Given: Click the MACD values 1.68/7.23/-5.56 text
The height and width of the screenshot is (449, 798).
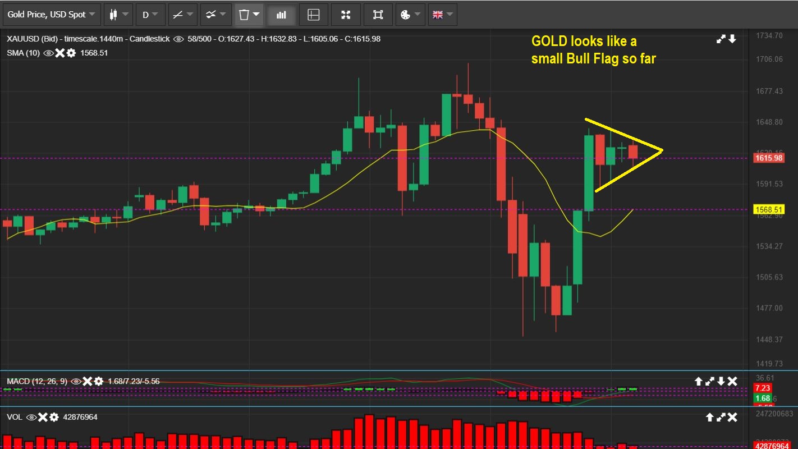Looking at the screenshot, I should point(134,382).
